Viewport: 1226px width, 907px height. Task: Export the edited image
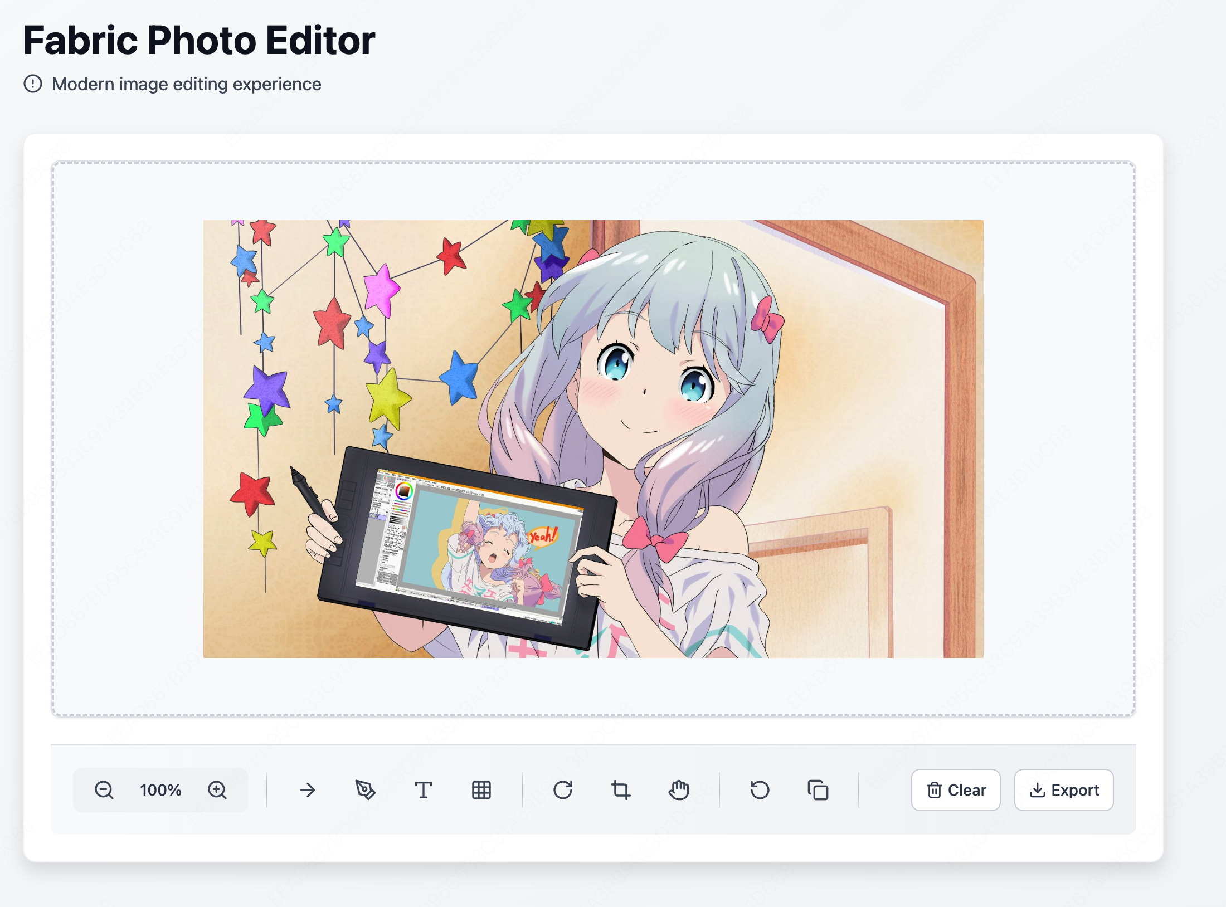tap(1064, 790)
